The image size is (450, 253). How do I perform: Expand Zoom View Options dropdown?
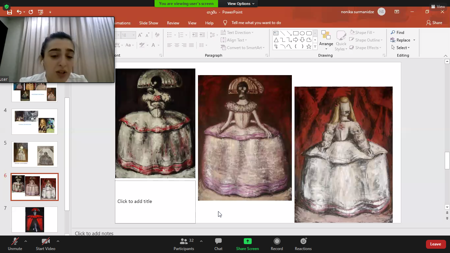coord(241,4)
